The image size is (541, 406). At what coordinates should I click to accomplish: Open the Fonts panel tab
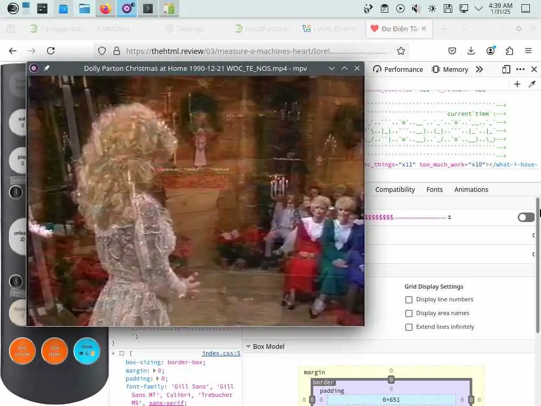434,190
